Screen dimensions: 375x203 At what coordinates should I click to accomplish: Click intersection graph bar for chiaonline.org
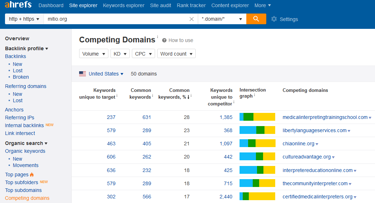pyautogui.click(x=257, y=143)
